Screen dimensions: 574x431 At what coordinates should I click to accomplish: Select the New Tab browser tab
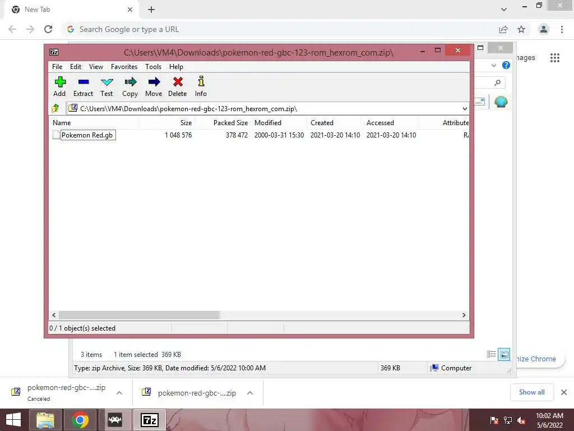click(71, 10)
